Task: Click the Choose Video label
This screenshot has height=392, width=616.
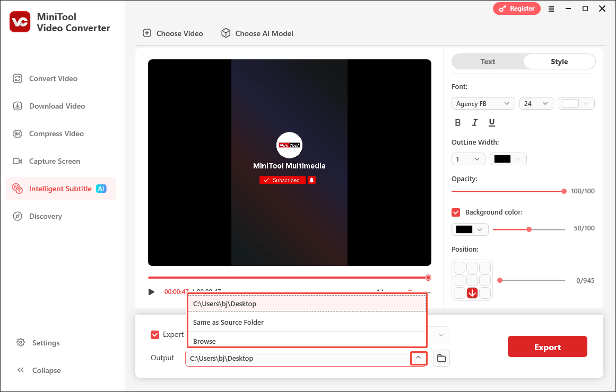Action: click(x=179, y=33)
